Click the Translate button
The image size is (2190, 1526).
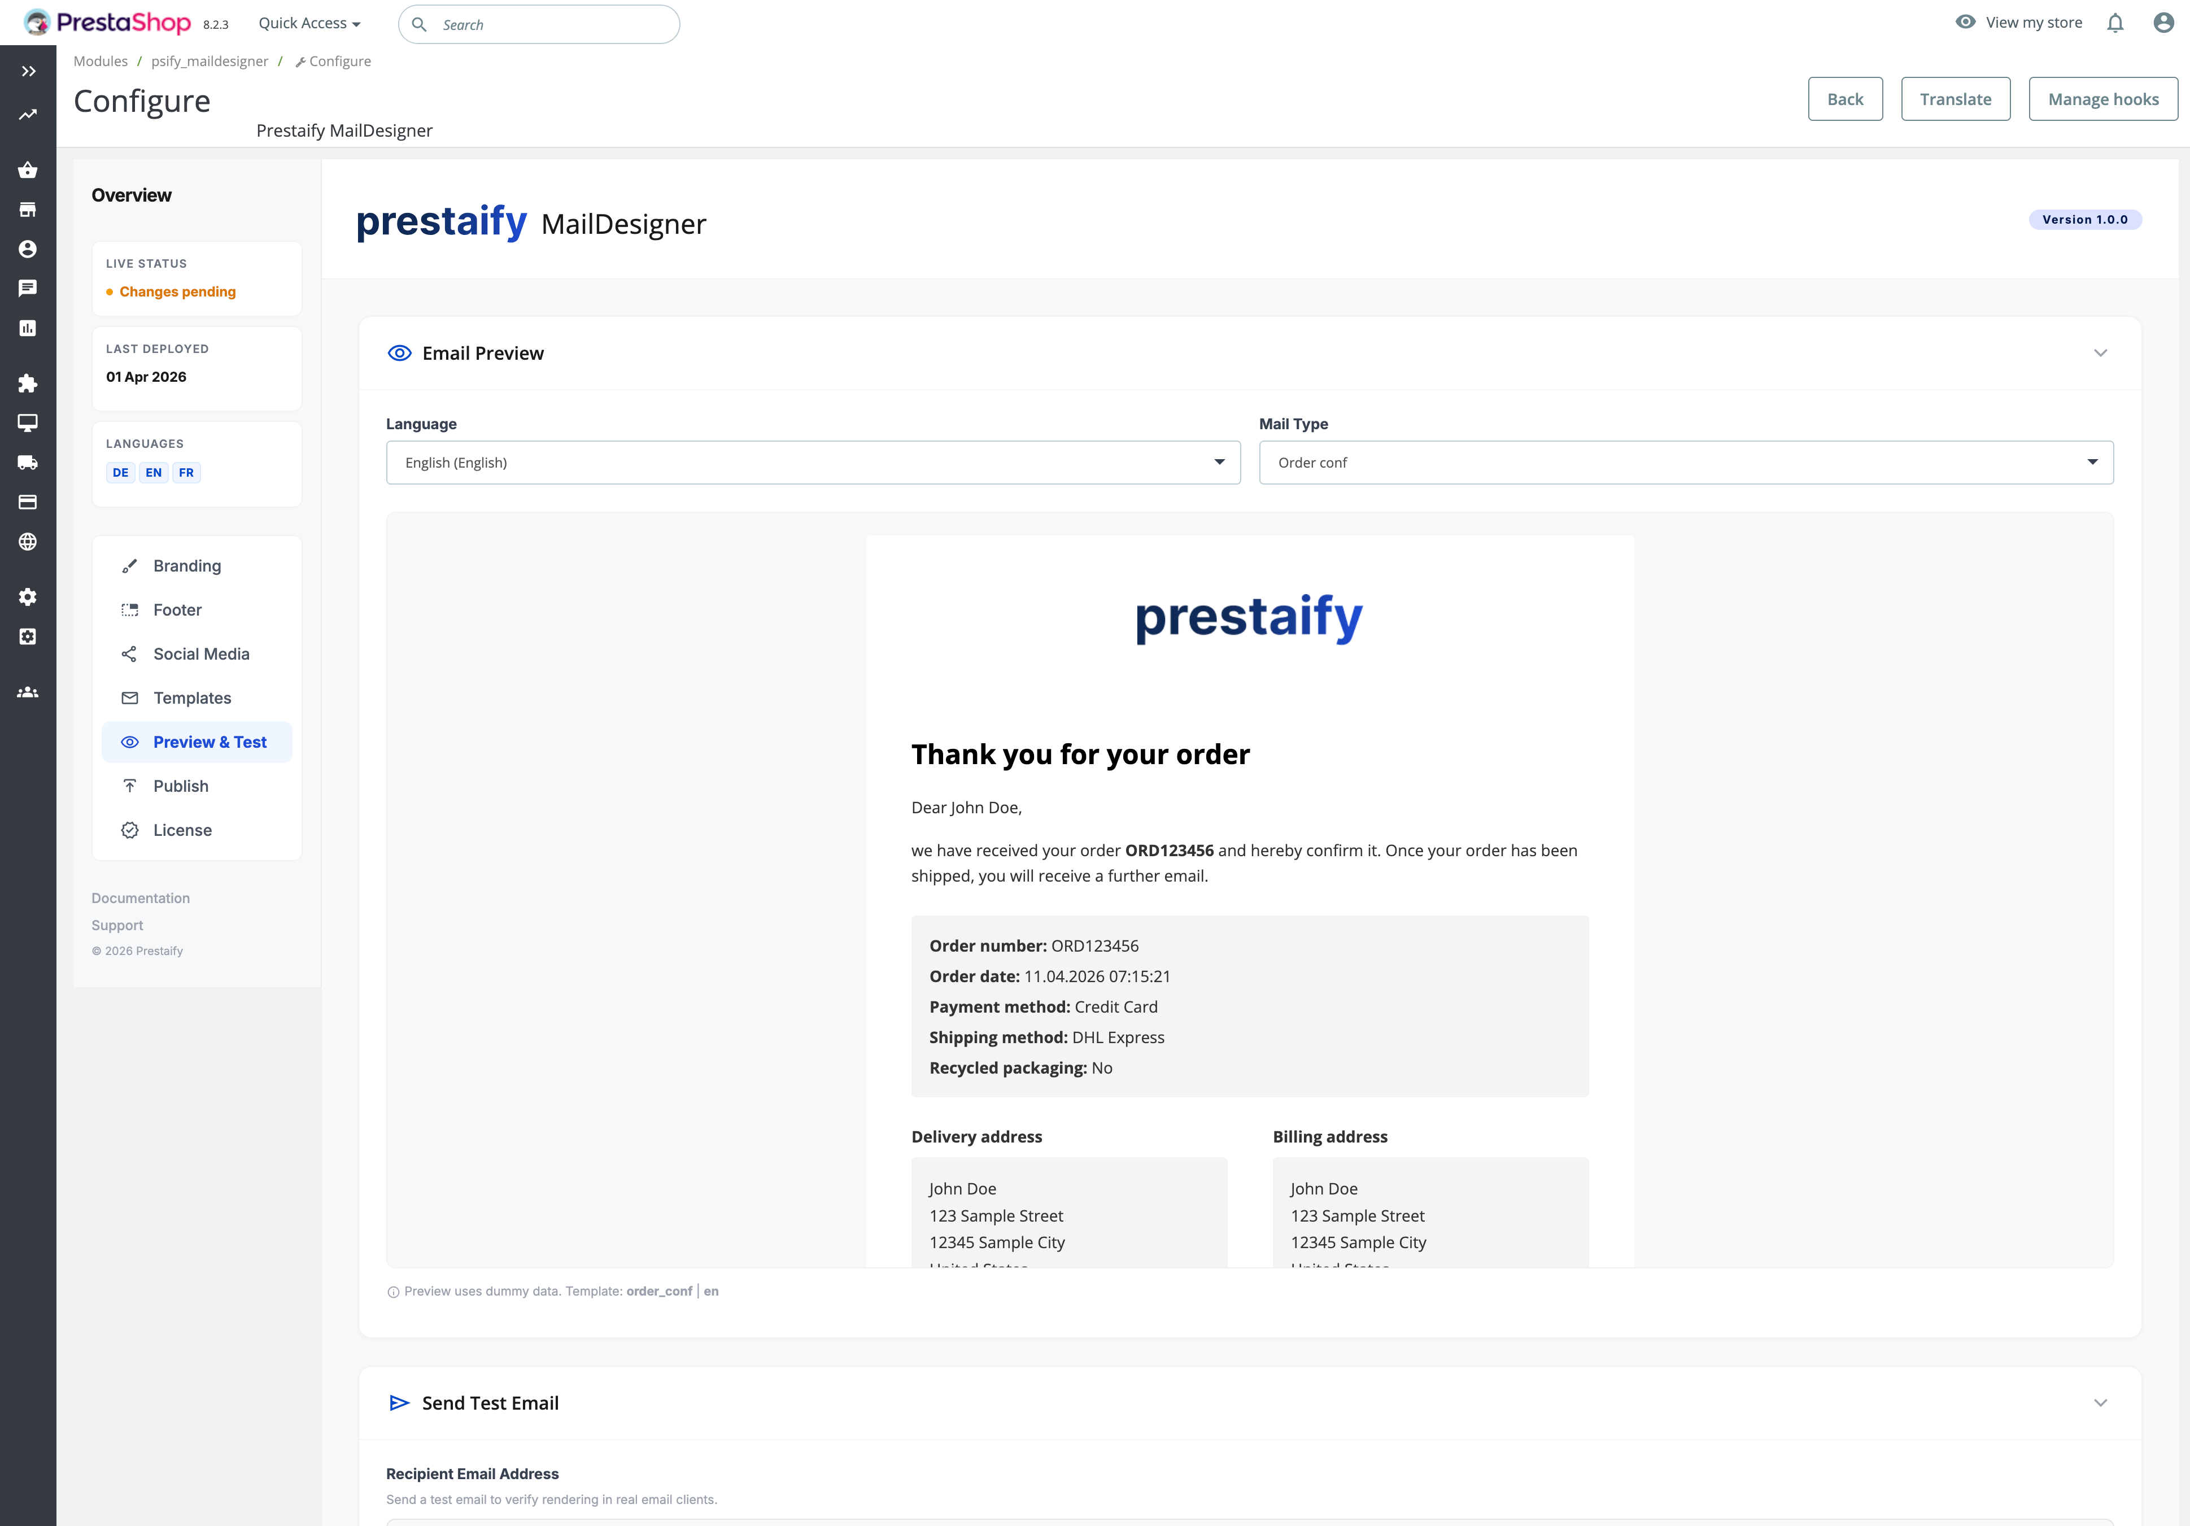point(1955,99)
